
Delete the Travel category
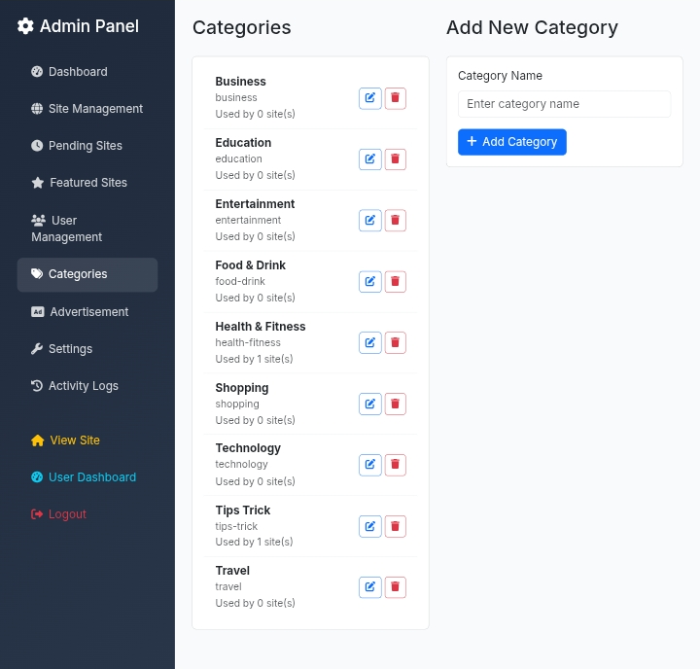(x=395, y=587)
